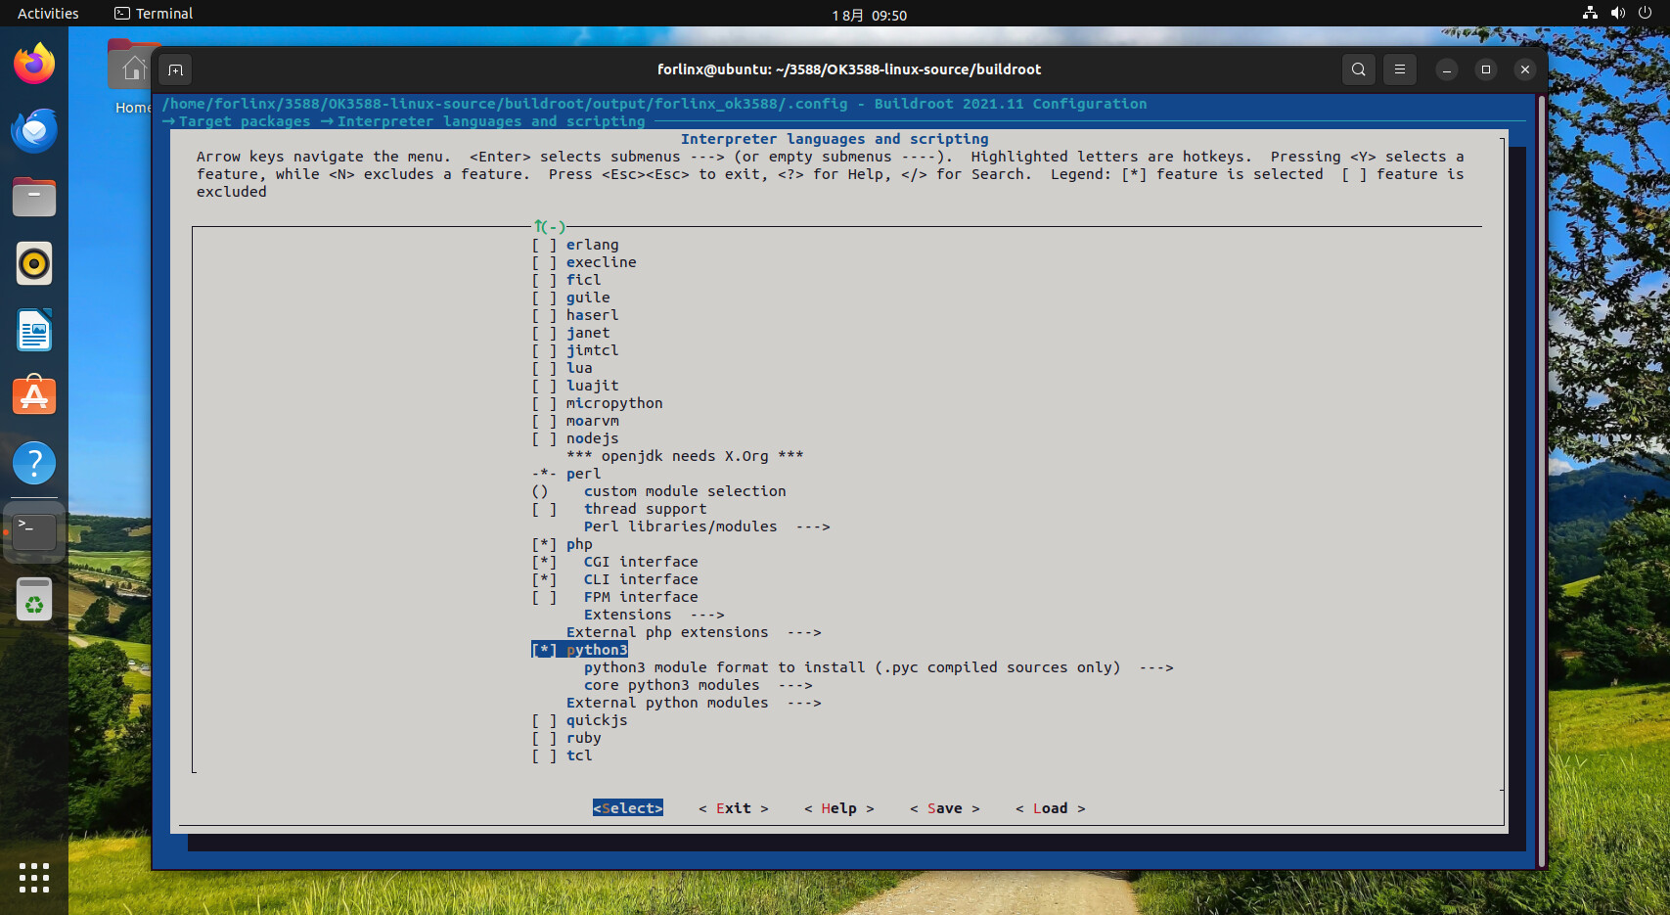The image size is (1670, 915).
Task: Open the Terminal app menu in top bar
Action: pyautogui.click(x=154, y=14)
